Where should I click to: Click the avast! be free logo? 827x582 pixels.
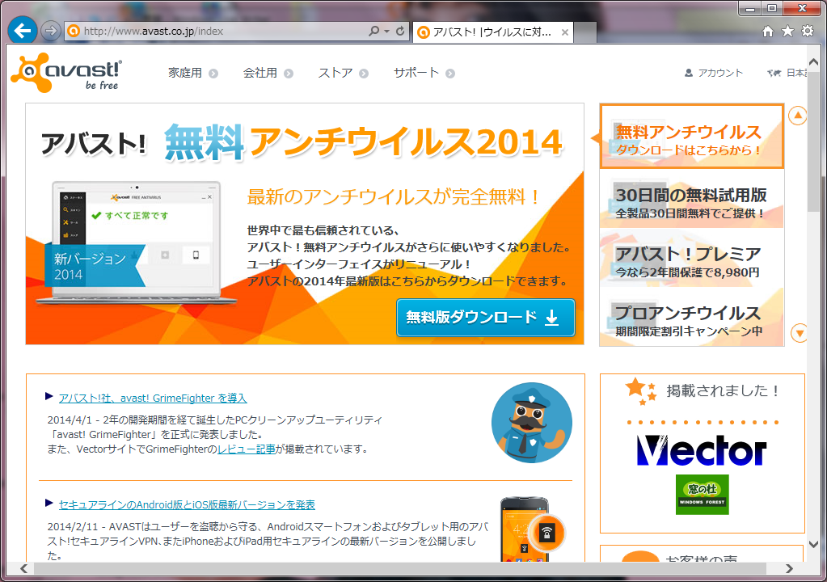pyautogui.click(x=66, y=73)
